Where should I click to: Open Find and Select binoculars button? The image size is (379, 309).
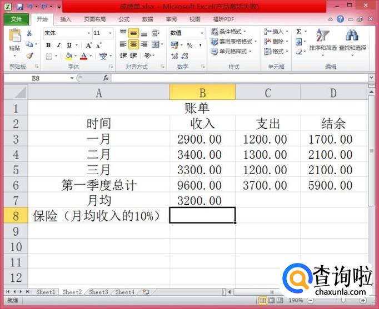(352, 43)
